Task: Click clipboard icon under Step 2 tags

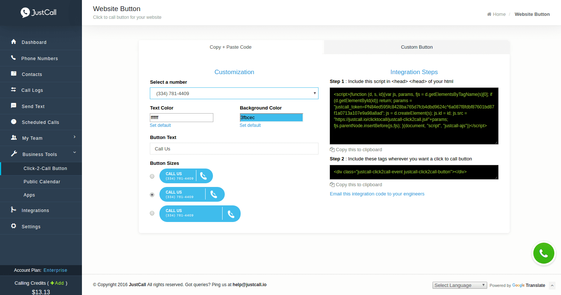Action: [x=332, y=185]
